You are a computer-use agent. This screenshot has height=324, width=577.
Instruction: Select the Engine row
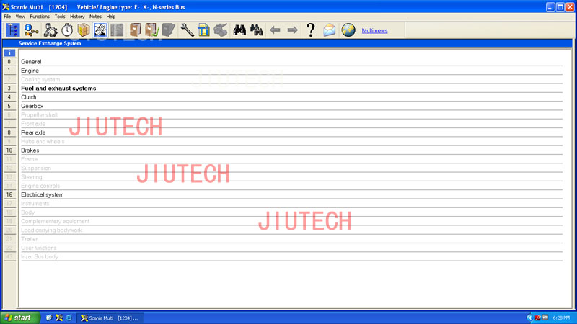pyautogui.click(x=291, y=71)
